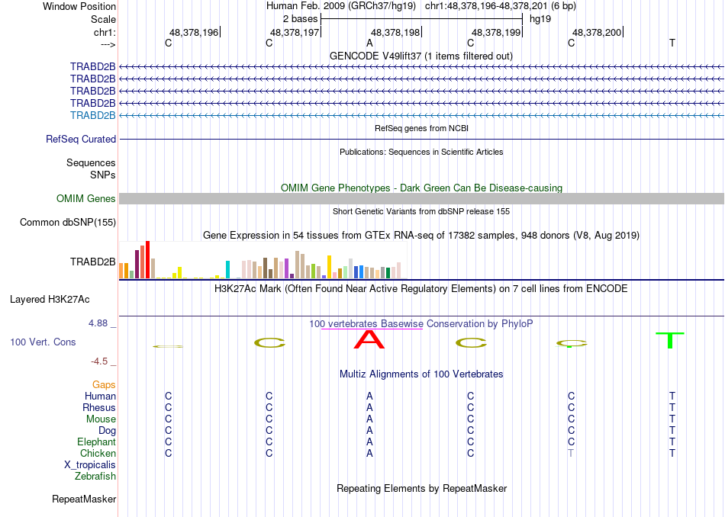Open 'Multiz Alignments of 100 Vertebrates' title

421,374
